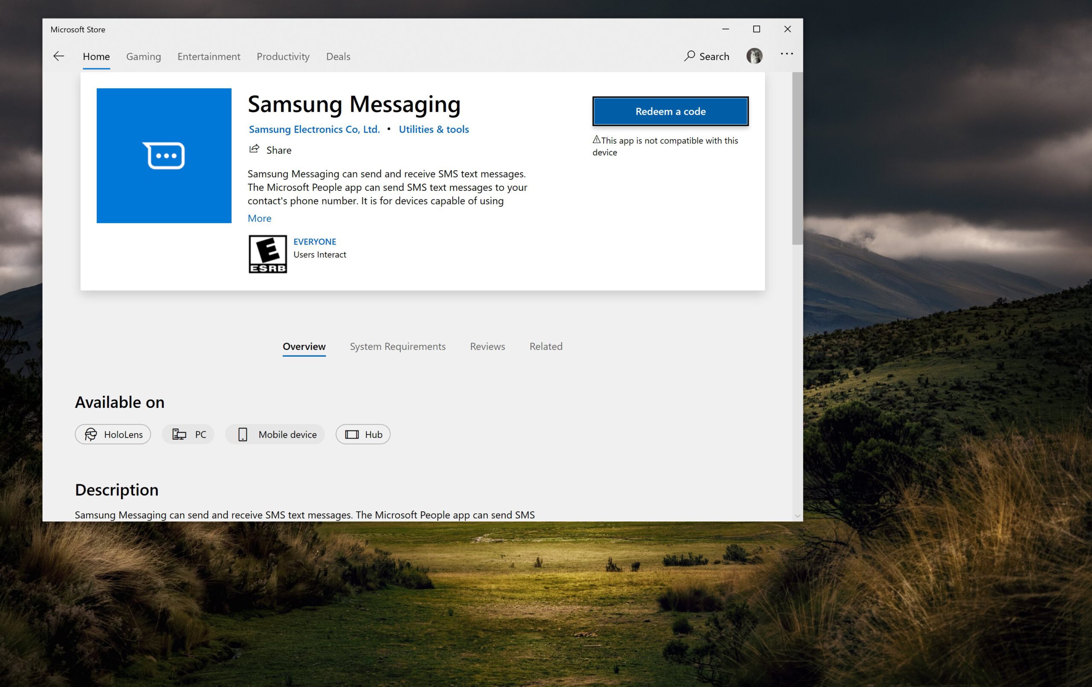Click the scrollbar down arrow

[797, 516]
